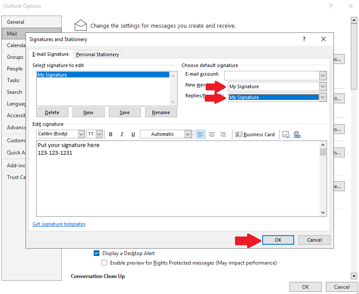
Task: Click the Outlook Options help question mark
Action: click(331, 6)
